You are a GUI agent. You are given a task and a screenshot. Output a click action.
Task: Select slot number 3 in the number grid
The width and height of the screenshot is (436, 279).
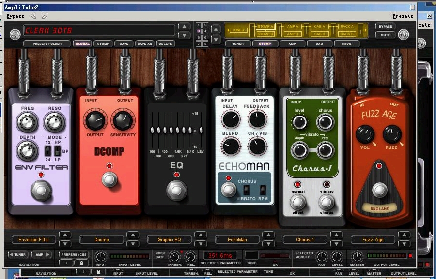click(199, 31)
